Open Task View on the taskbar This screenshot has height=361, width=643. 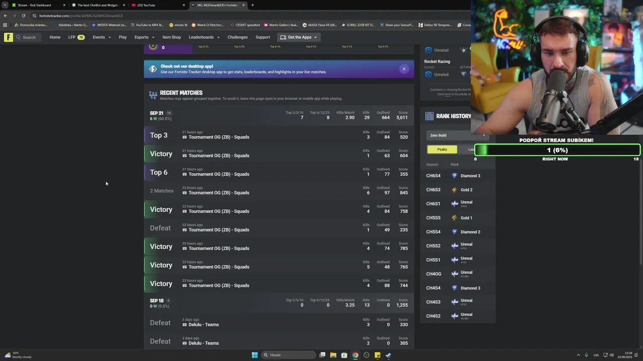[x=322, y=355]
